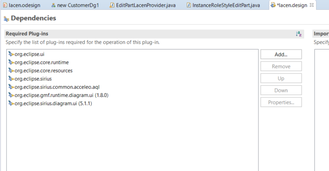Screen dimensions: 329x171
Task: Click the org.eclipse.gmf.runtime.diagram.ui plug-in icon
Action: click(x=11, y=95)
